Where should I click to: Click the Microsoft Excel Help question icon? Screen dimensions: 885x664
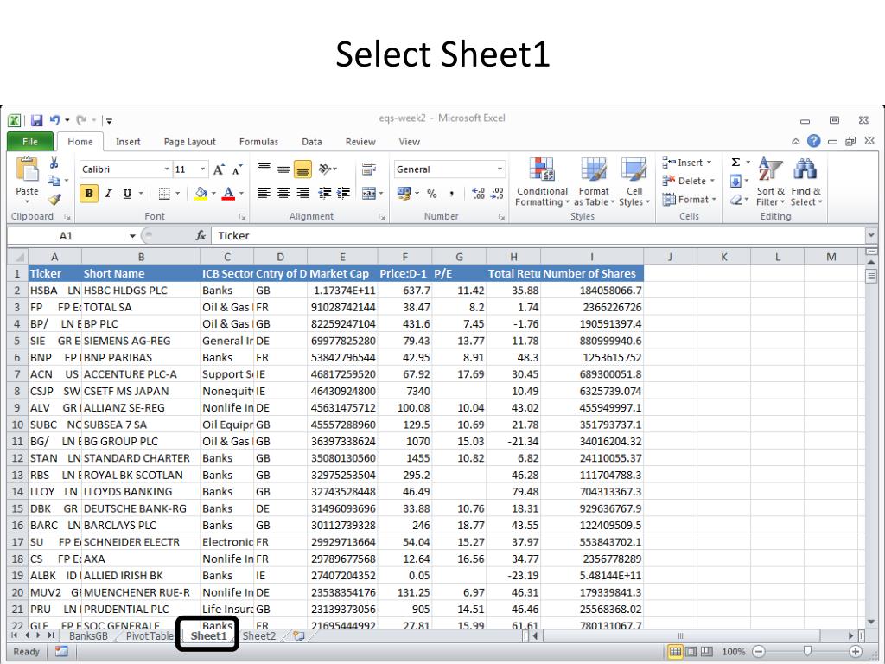point(813,141)
